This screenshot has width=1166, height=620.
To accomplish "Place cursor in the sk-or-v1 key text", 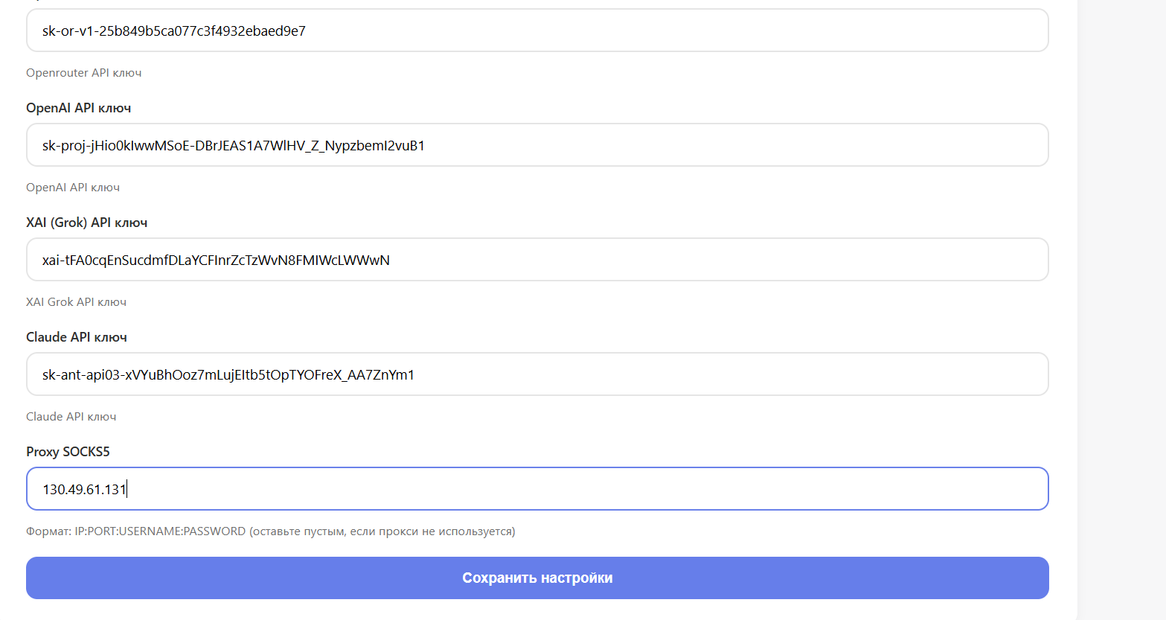I will (x=173, y=31).
